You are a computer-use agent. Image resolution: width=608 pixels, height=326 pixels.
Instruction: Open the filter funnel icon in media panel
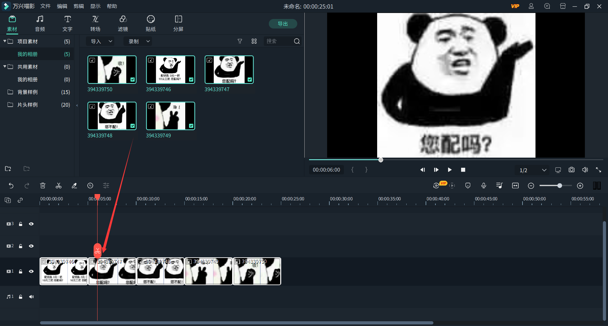click(x=240, y=41)
